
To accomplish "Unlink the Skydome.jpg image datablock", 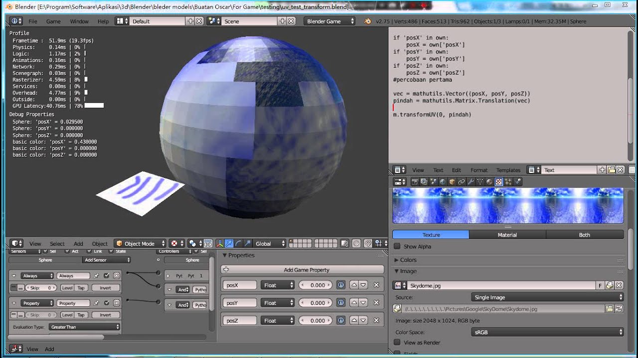I will 619,285.
